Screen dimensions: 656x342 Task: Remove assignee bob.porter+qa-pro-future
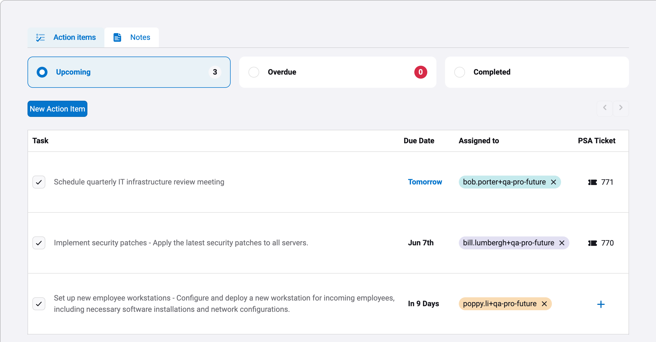point(553,182)
